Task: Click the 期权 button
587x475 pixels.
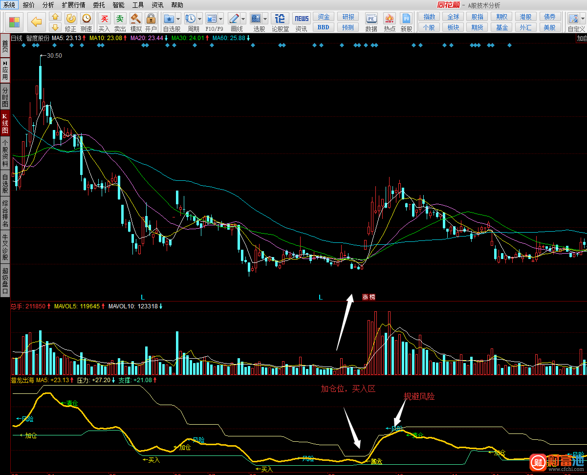Action: click(501, 17)
